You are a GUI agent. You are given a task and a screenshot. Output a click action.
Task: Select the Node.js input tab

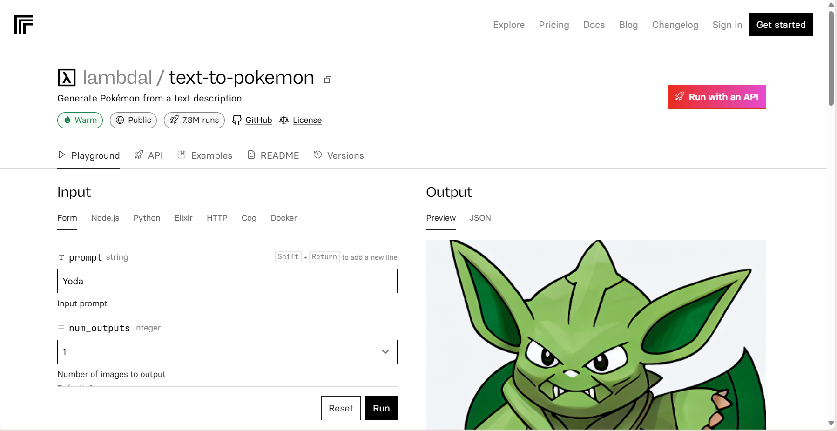(105, 218)
